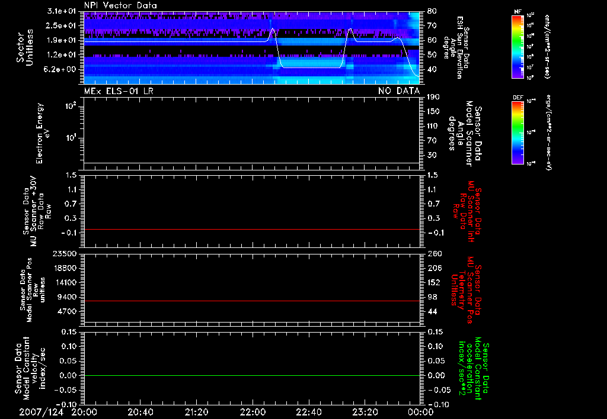The height and width of the screenshot is (419, 607).
Task: Click the 21:20 time tick label
Action: [x=196, y=412]
